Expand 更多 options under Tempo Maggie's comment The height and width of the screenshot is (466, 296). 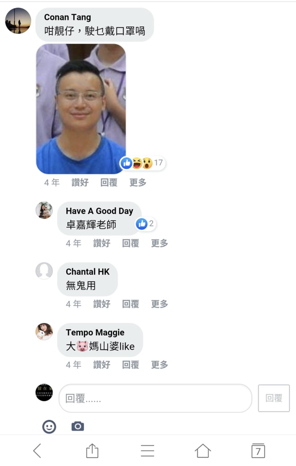(160, 365)
